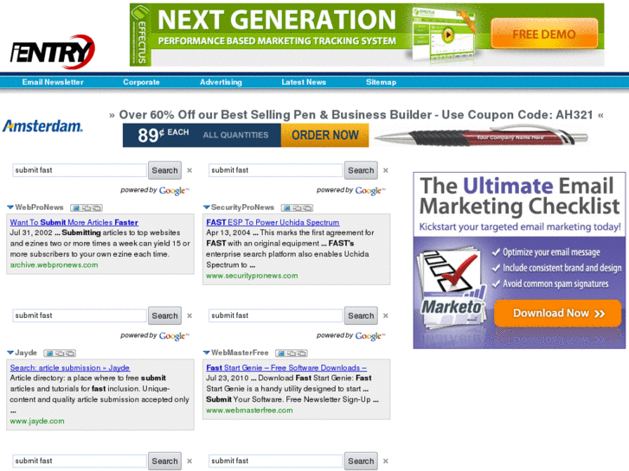Viewport: 629px width, 471px height.
Task: Focus the search field above WebMasterFree
Action: click(x=276, y=315)
